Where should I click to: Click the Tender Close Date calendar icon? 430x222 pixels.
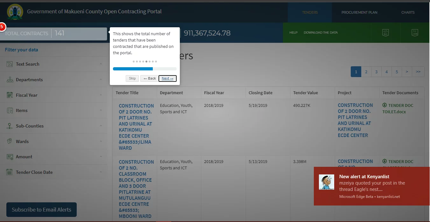[x=10, y=172]
